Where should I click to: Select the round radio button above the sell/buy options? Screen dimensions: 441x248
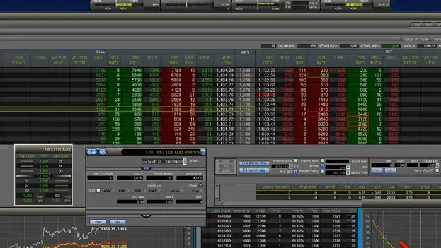200,186
